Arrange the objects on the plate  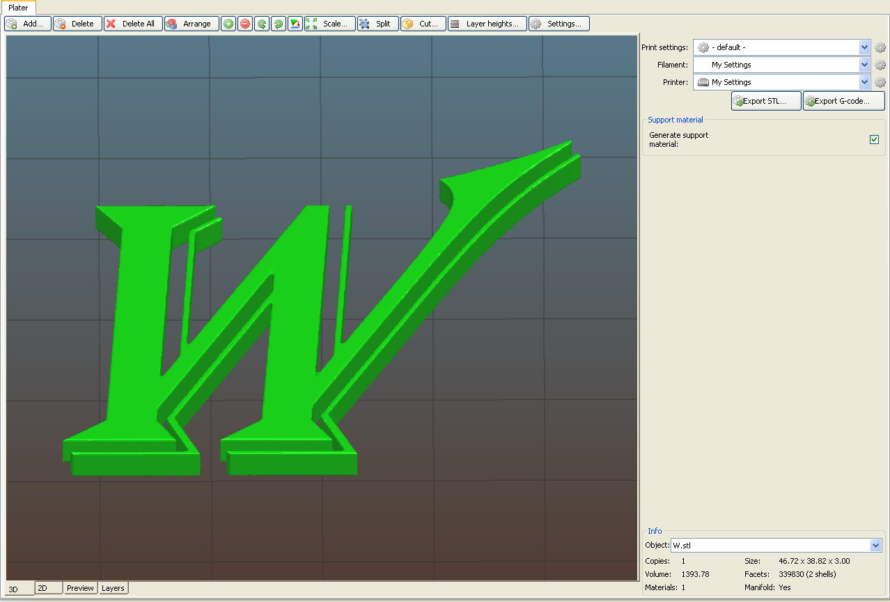[191, 23]
